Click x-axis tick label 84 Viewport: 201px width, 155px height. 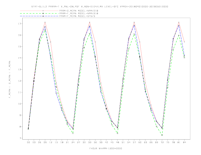tap(185, 142)
